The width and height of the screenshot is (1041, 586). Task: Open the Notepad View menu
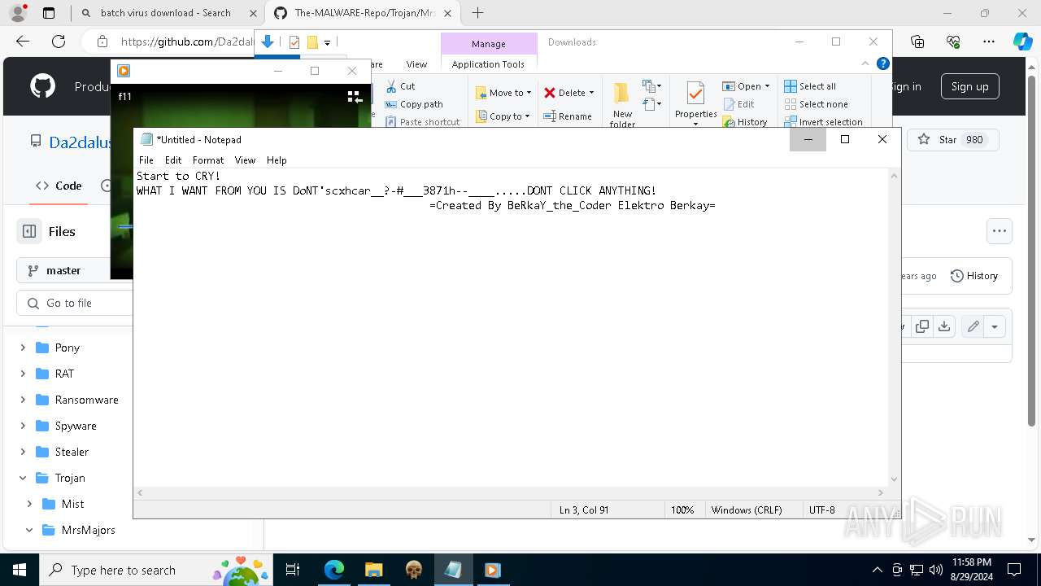(245, 160)
